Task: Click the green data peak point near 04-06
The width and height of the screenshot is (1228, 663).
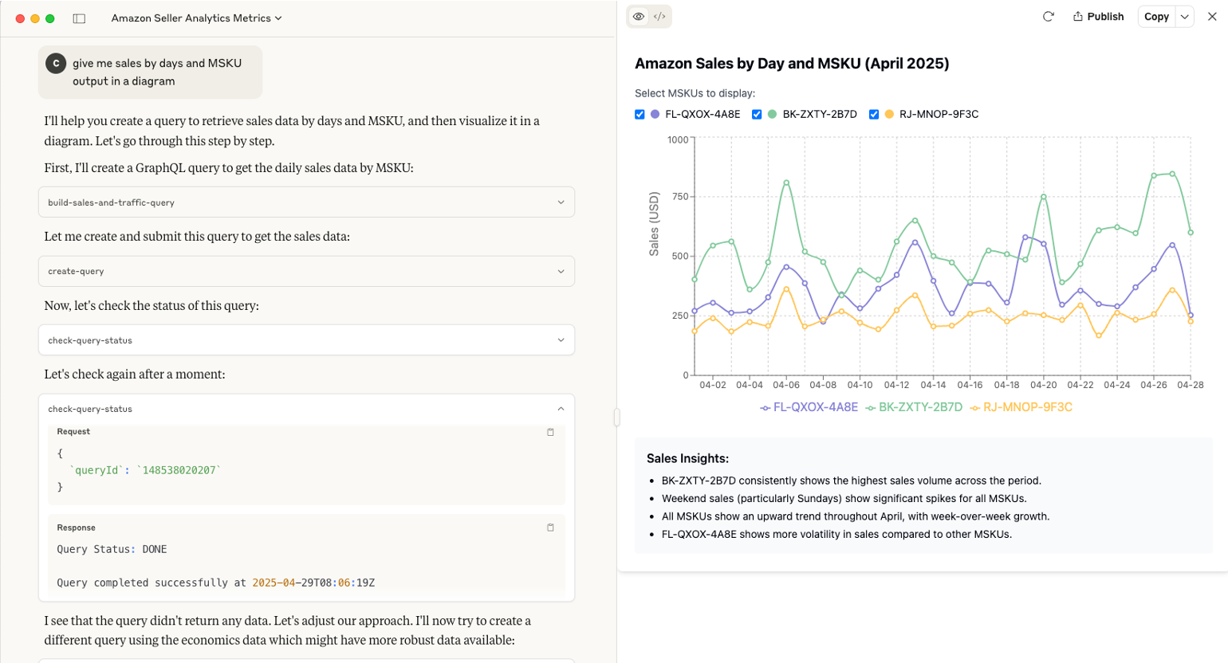Action: point(786,182)
